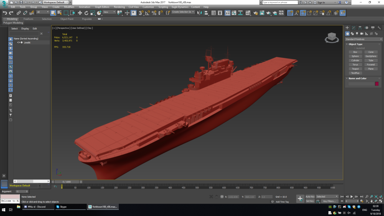Click the keyword search input field

(x=280, y=2)
